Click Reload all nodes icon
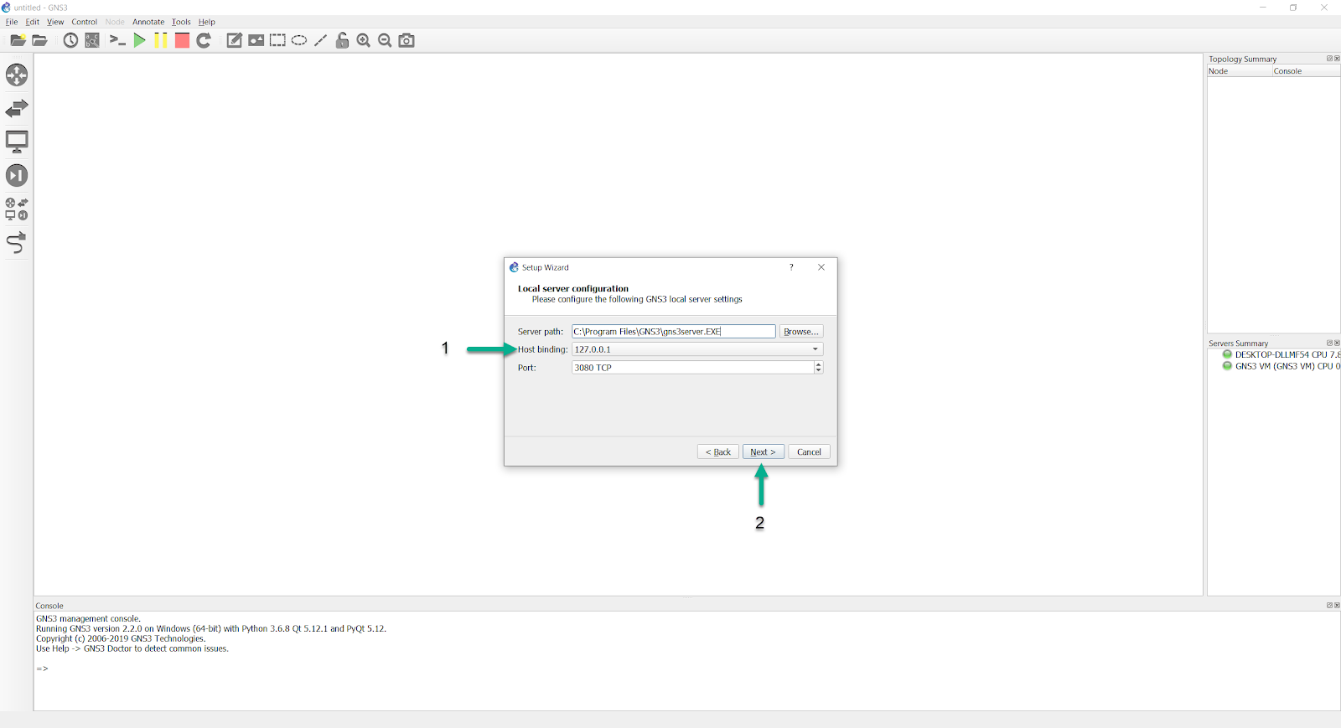Screen dimensions: 1341x728 coord(204,40)
